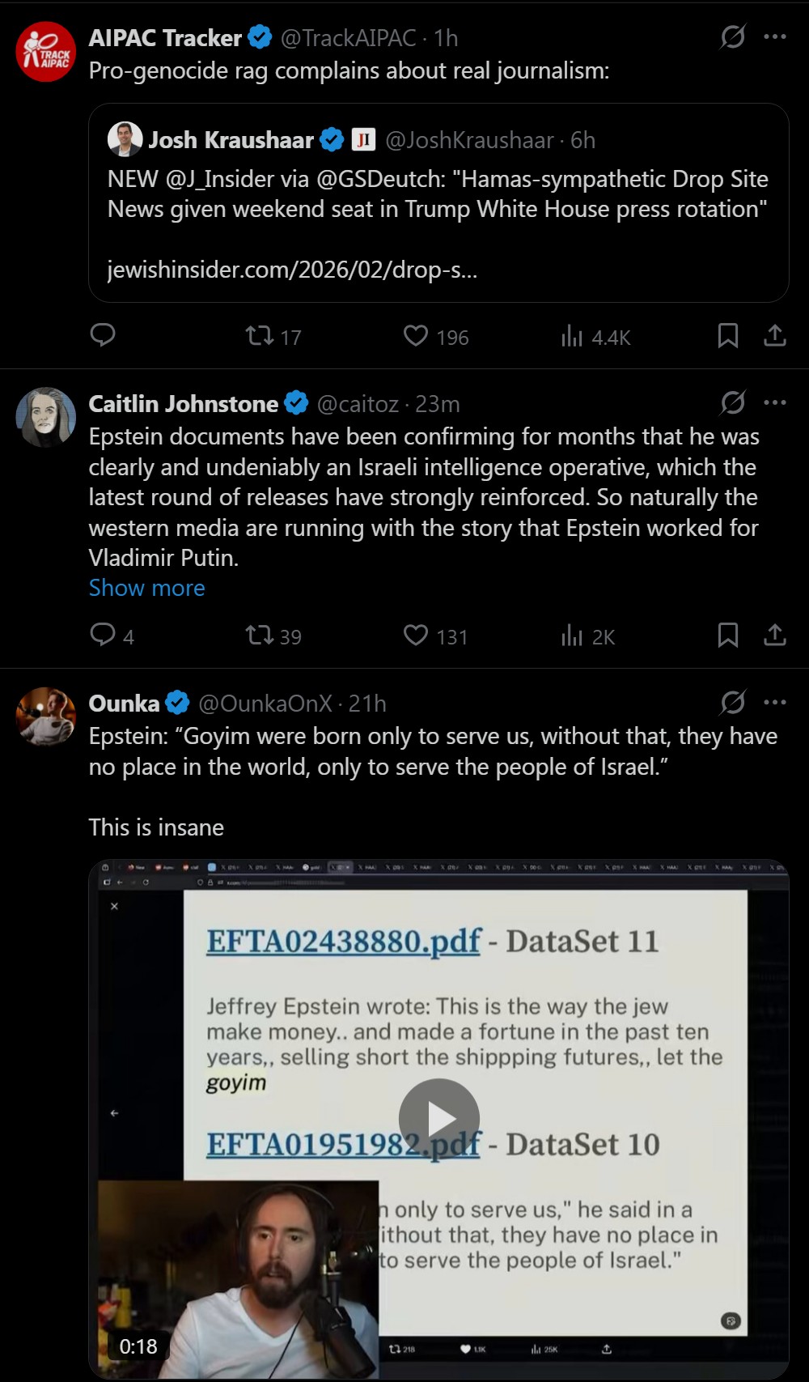Like Caitlin Johnstone's post
Viewport: 809px width, 1382px height.
(416, 635)
